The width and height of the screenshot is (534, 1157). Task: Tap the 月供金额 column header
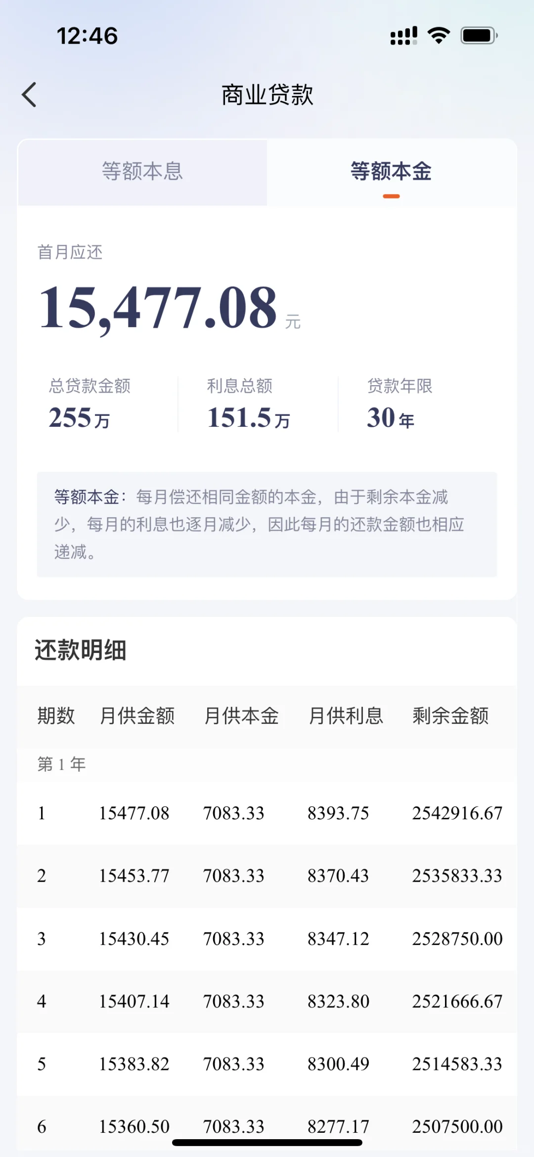click(x=137, y=716)
